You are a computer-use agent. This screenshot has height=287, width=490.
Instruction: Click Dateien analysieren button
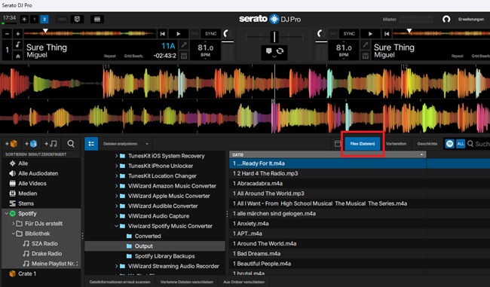pyautogui.click(x=121, y=144)
